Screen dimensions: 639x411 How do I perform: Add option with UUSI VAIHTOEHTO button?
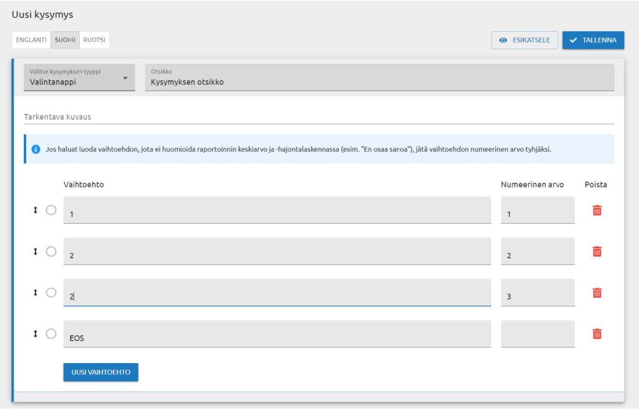[x=100, y=372]
